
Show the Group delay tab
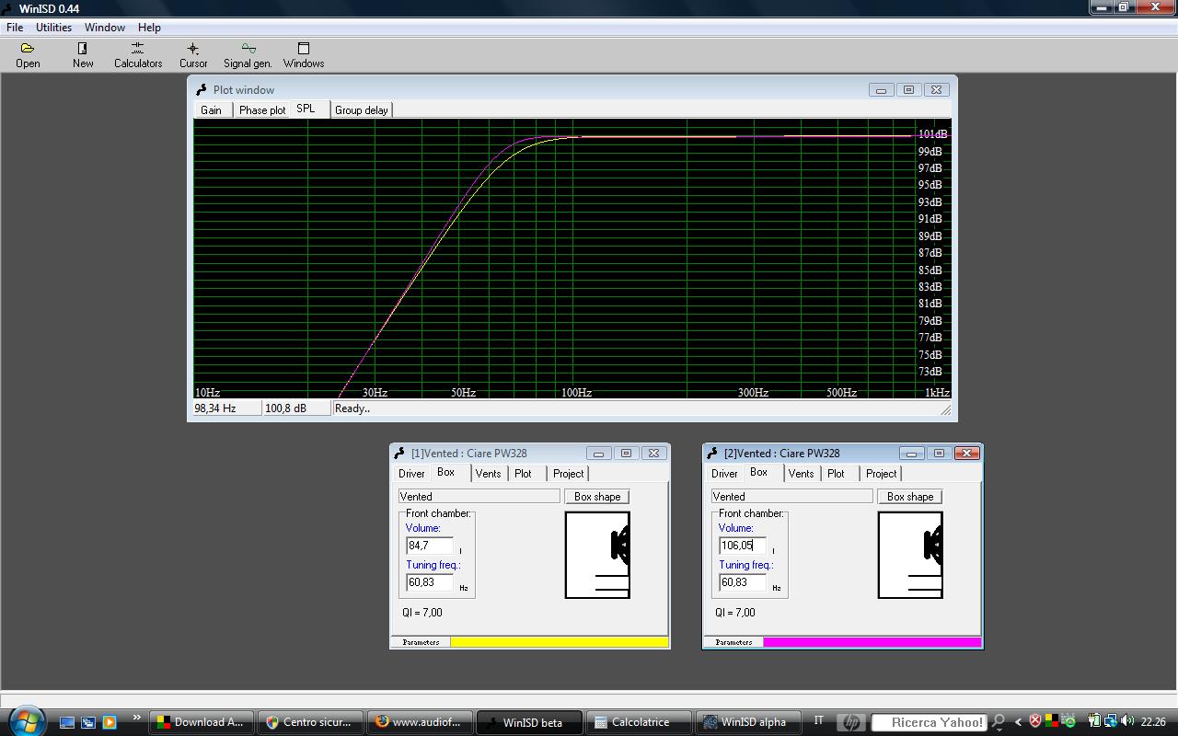[361, 110]
